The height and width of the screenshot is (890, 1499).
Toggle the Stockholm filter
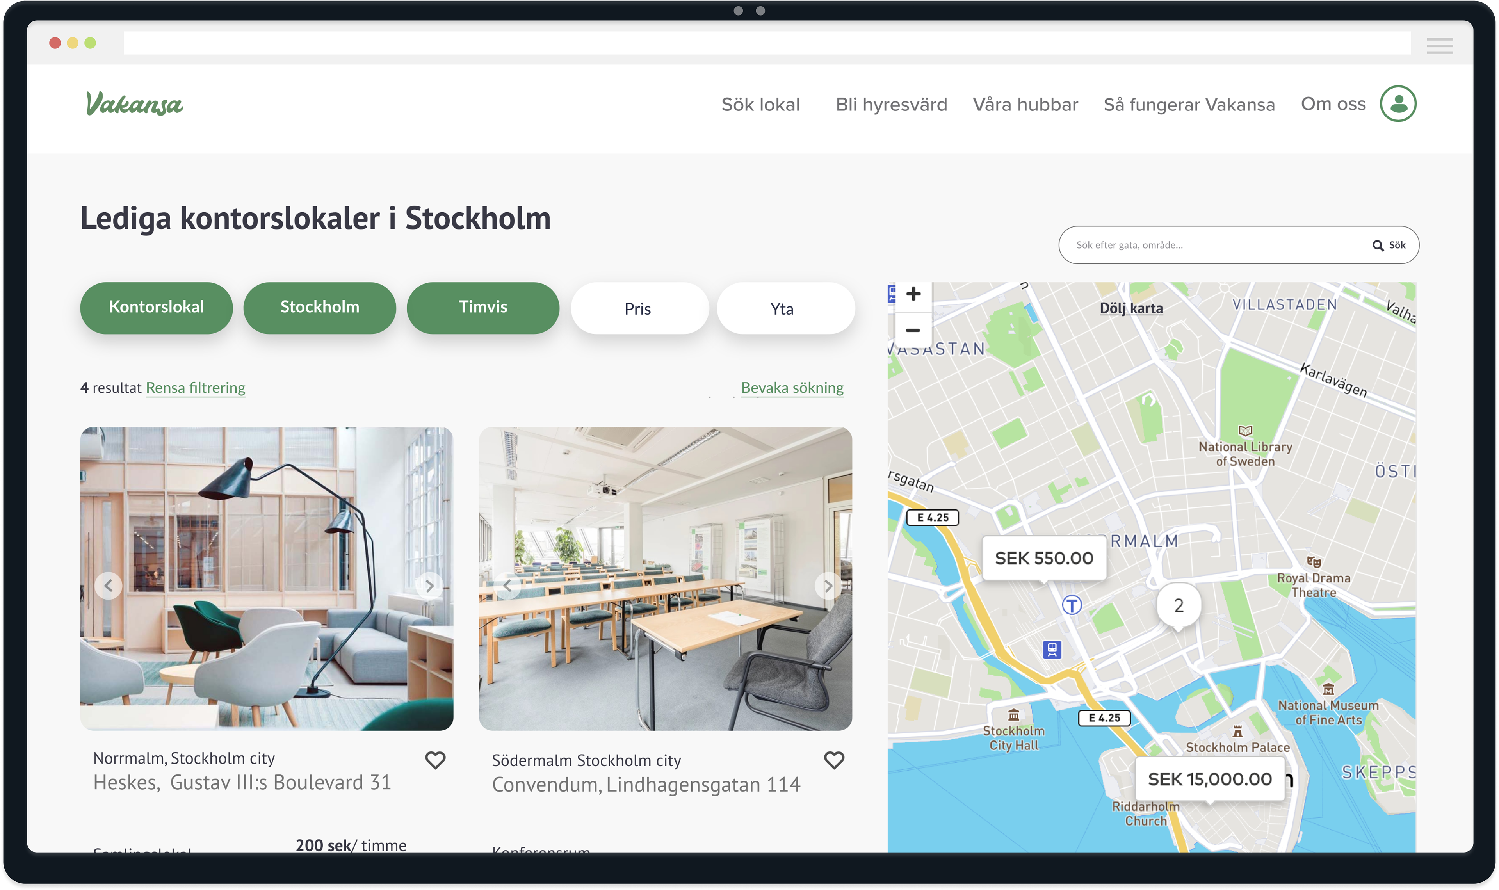pyautogui.click(x=320, y=308)
